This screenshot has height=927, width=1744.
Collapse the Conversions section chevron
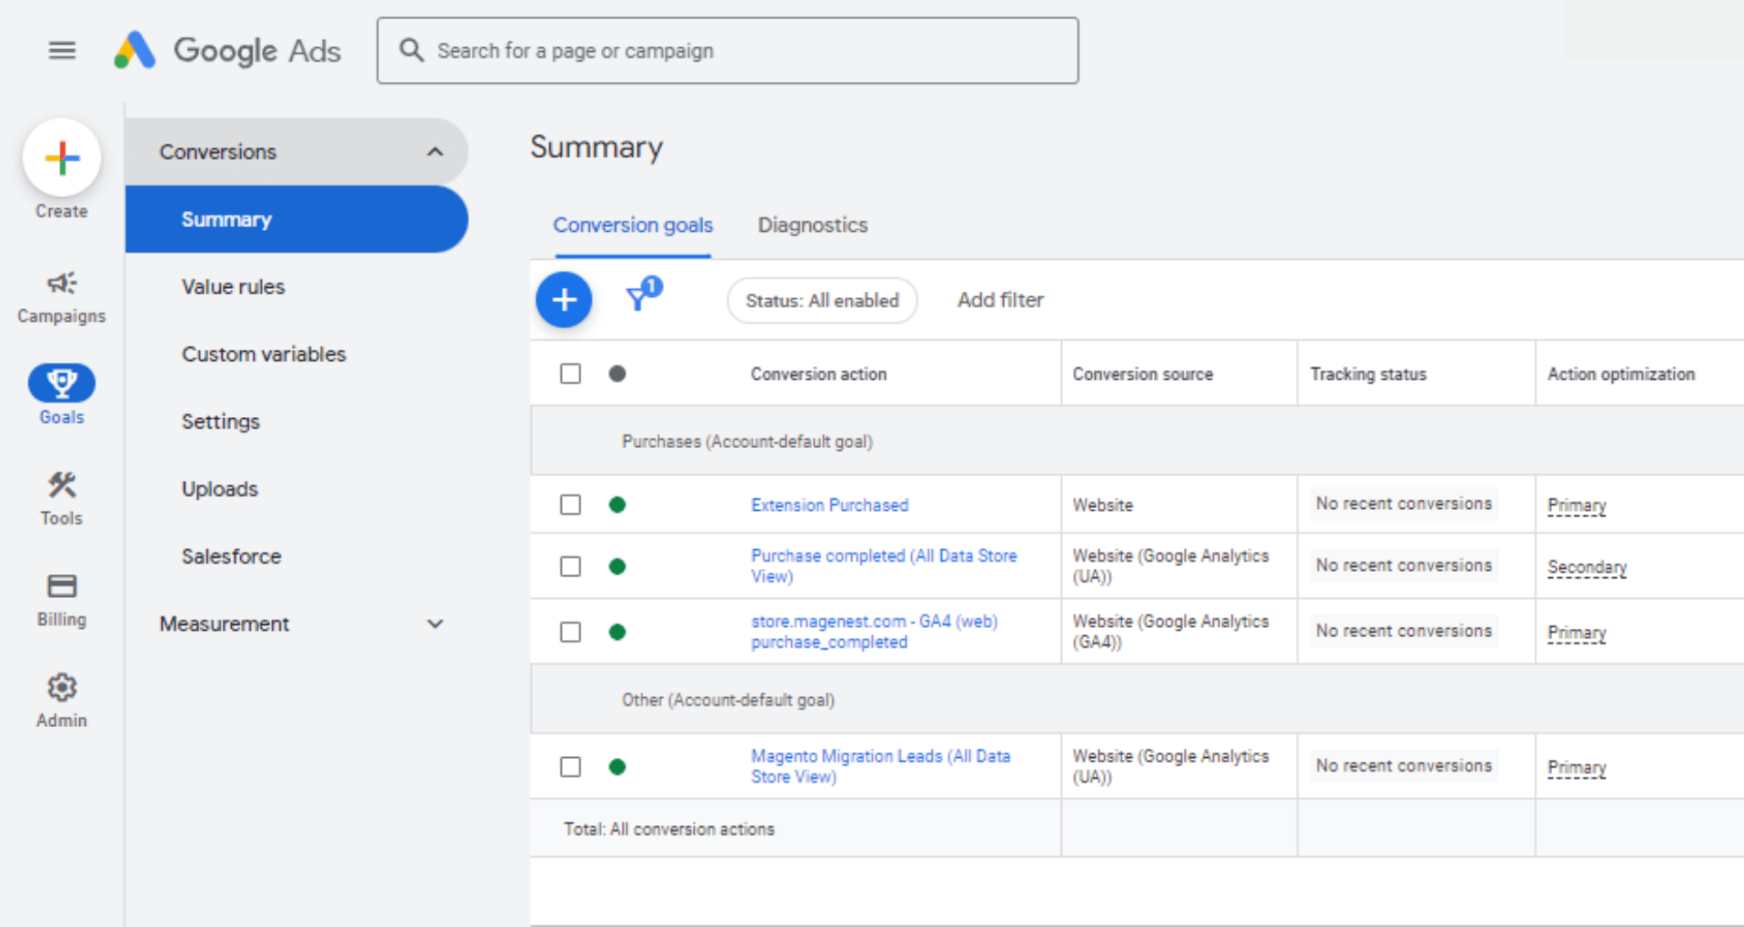pos(436,152)
